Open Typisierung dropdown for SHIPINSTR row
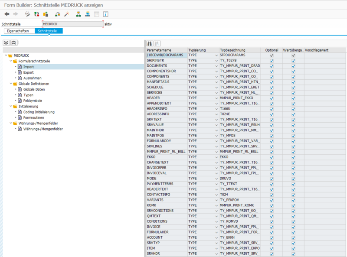347x257 pixels. tap(216, 61)
